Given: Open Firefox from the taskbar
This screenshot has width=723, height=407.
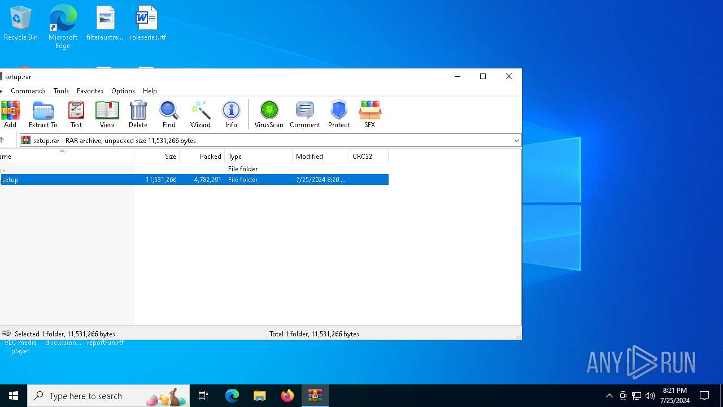Looking at the screenshot, I should point(288,396).
